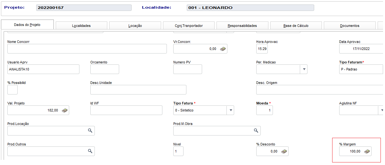Open Prod.Outros search magnifier

(x=90, y=151)
